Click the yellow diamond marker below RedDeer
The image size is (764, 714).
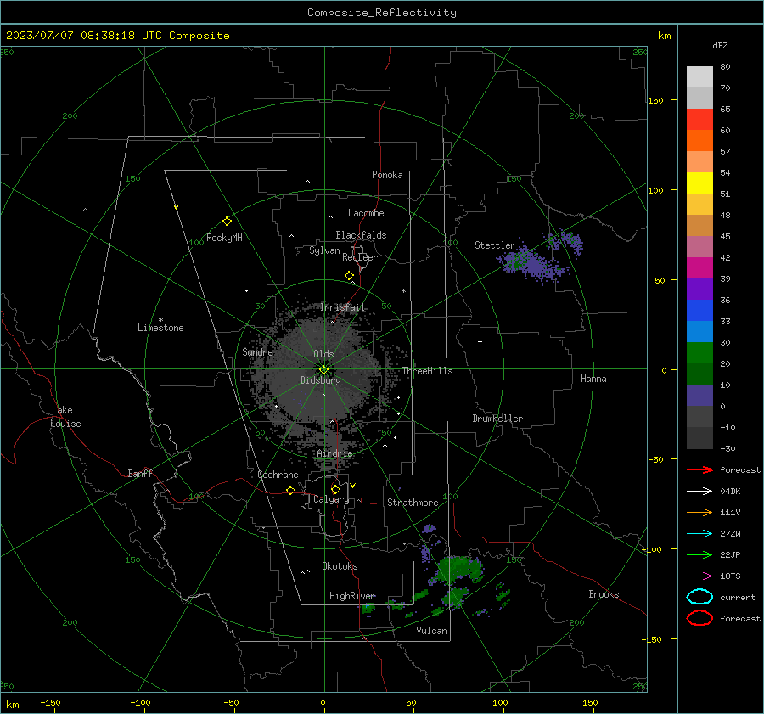pos(349,276)
